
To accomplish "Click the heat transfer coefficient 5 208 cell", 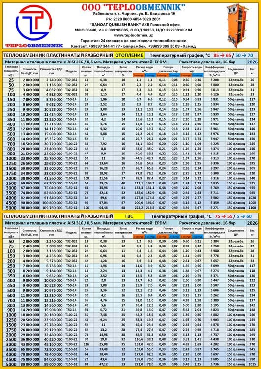I will [214, 80].
